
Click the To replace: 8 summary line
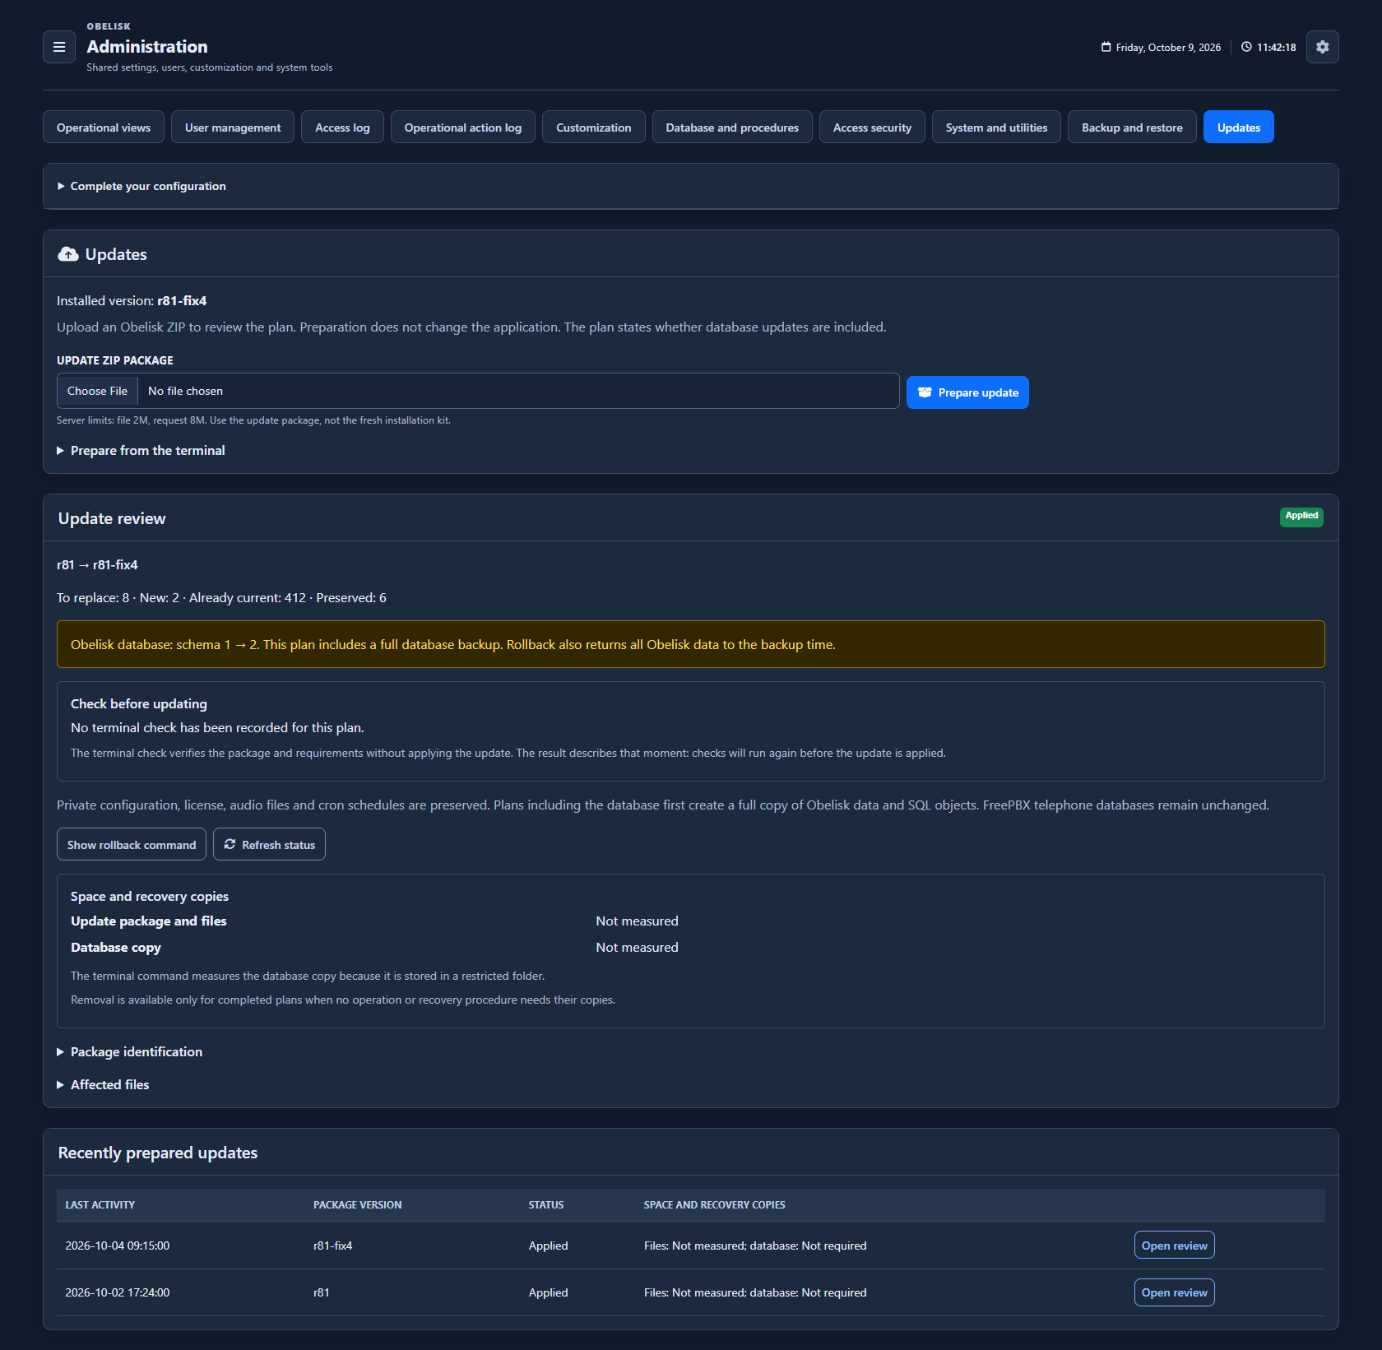(x=221, y=598)
